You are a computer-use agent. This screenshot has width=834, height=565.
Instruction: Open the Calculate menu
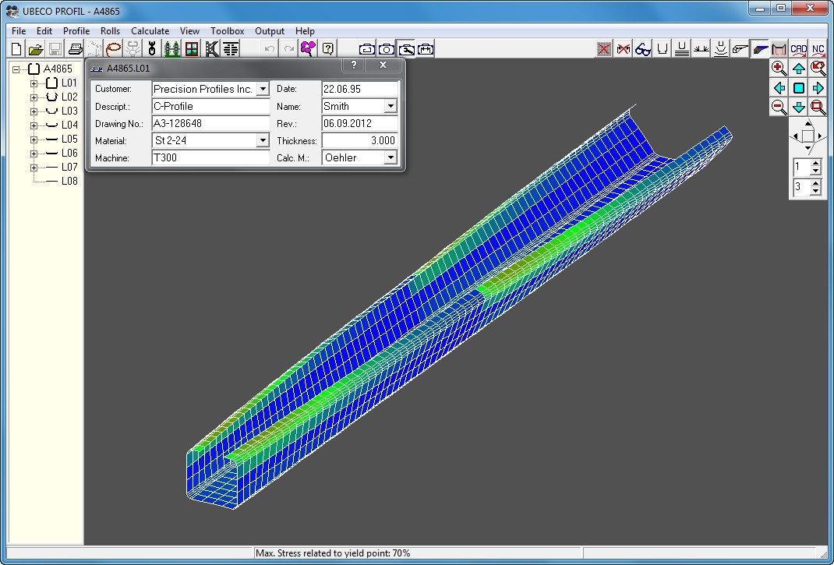click(x=150, y=31)
